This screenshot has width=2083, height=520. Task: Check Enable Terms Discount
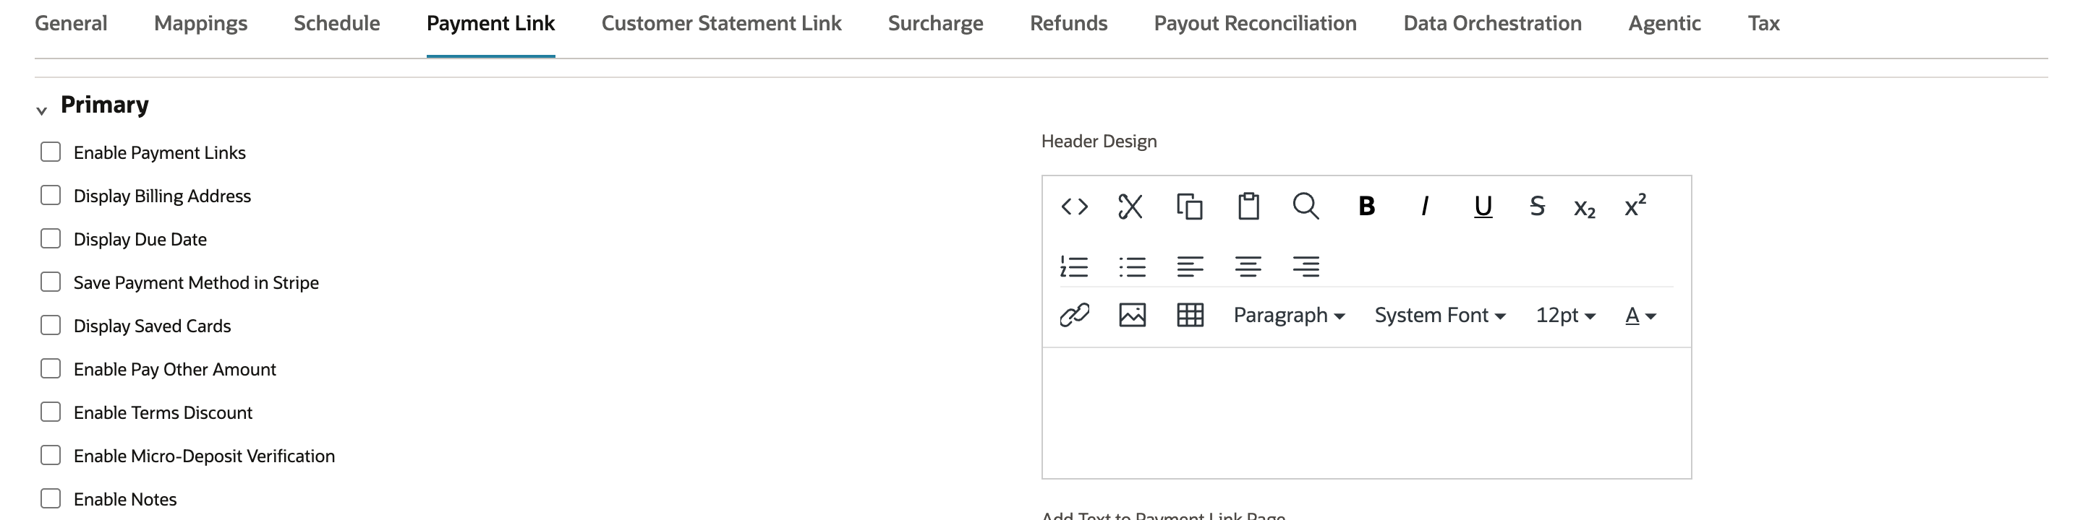(51, 412)
